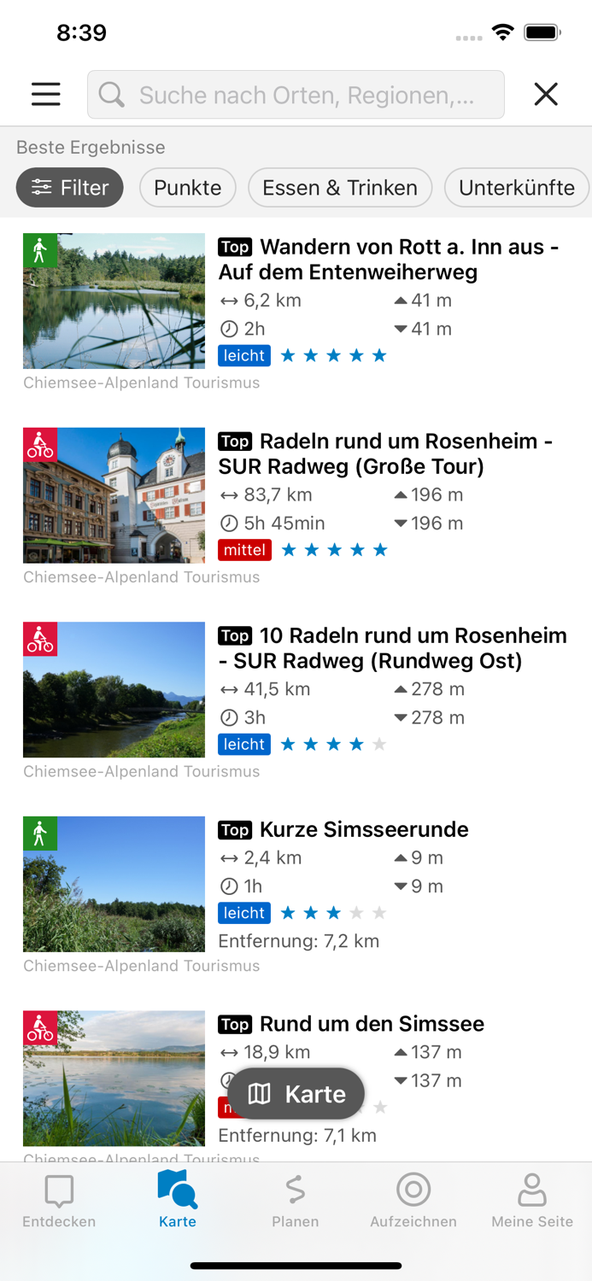Viewport: 592px width, 1281px height.
Task: Select the green hiking icon on Entenweiherweg tour
Action: (40, 251)
